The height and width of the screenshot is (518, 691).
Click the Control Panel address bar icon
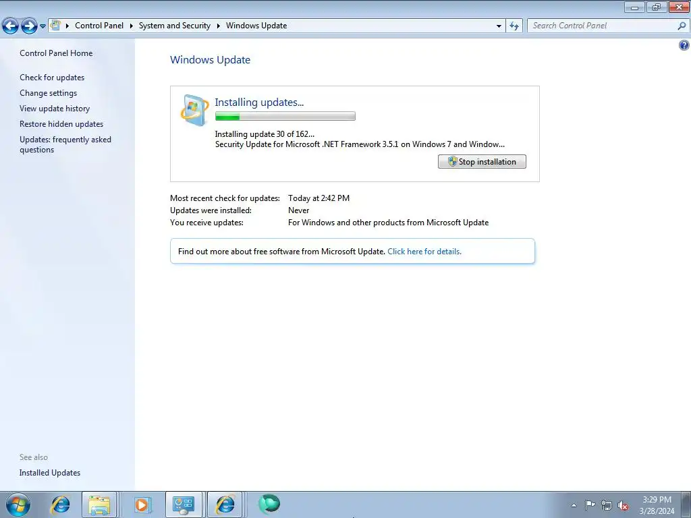55,26
